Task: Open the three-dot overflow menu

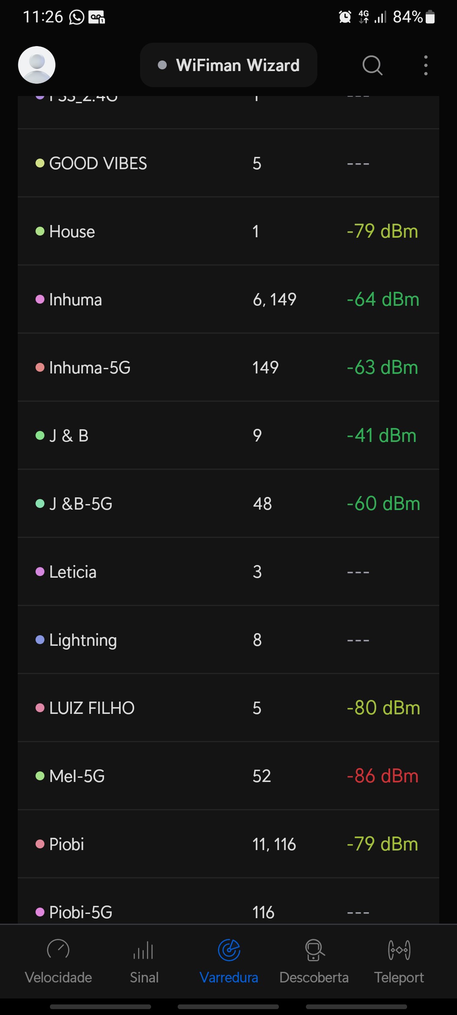Action: coord(426,66)
